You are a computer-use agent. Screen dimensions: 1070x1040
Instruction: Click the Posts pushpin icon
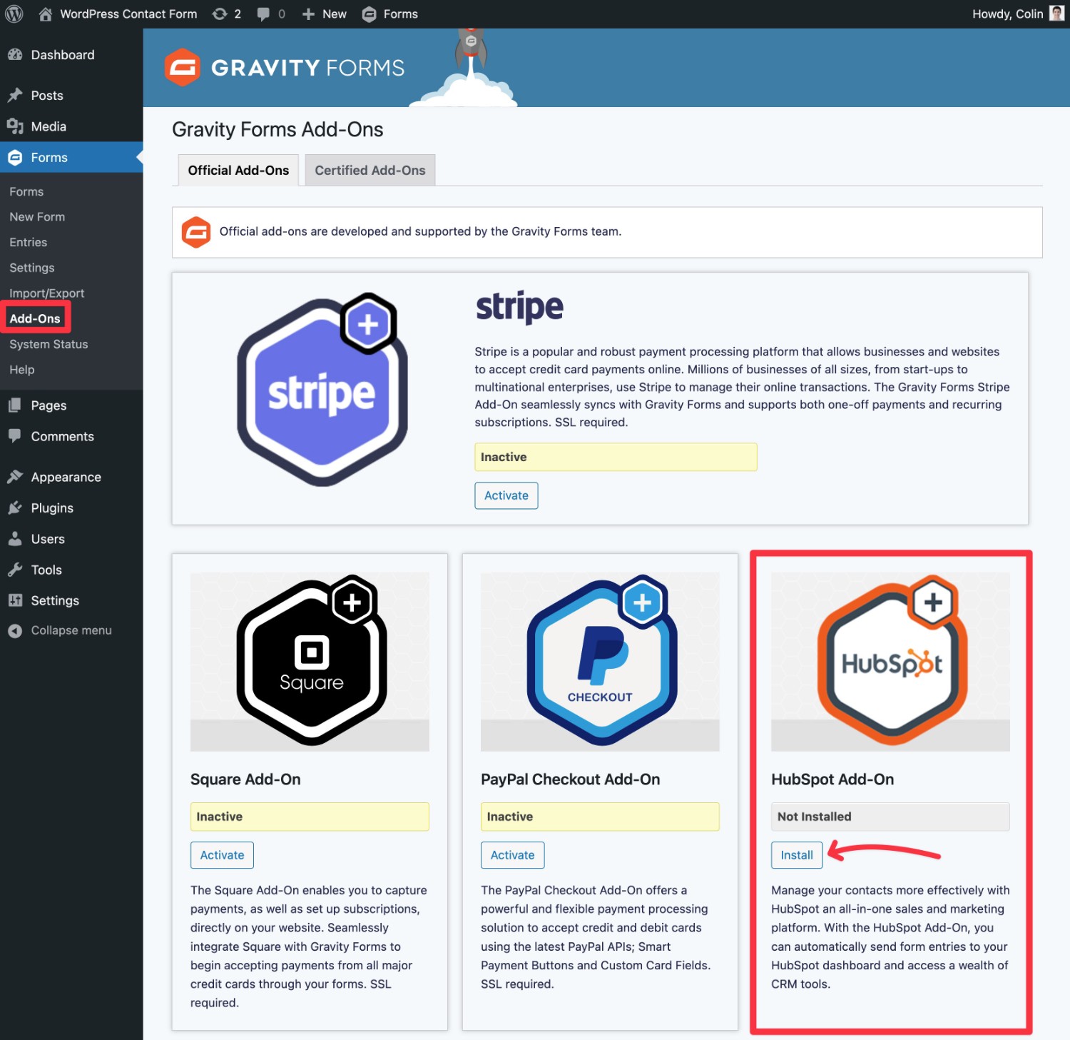pyautogui.click(x=15, y=96)
